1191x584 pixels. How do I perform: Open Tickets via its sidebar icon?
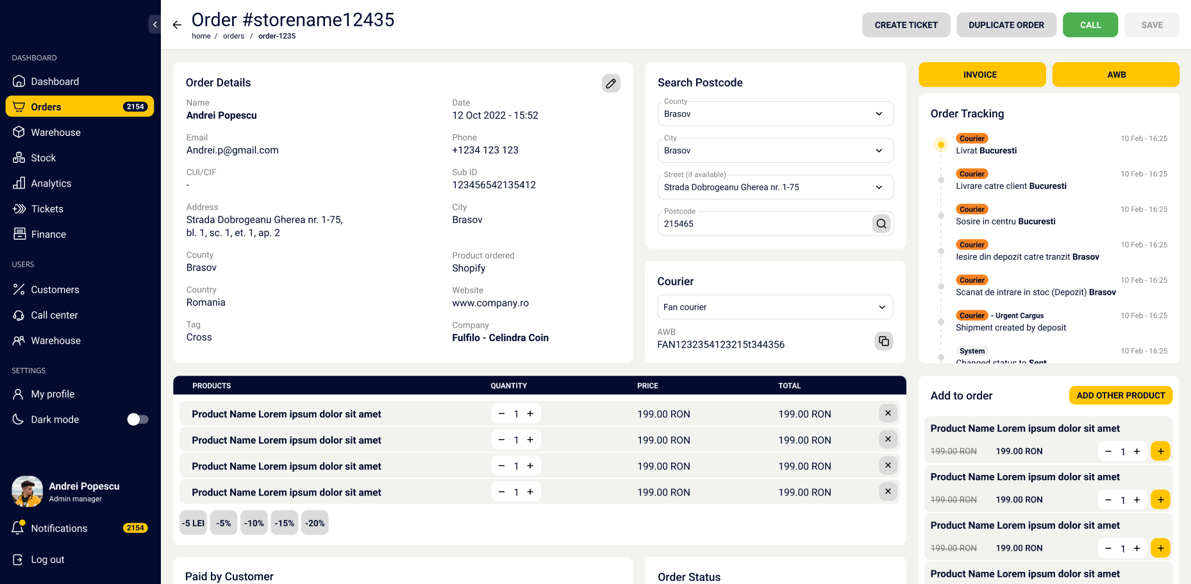(19, 209)
